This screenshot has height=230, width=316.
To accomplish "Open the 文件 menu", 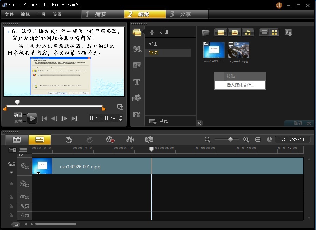I will (x=9, y=14).
